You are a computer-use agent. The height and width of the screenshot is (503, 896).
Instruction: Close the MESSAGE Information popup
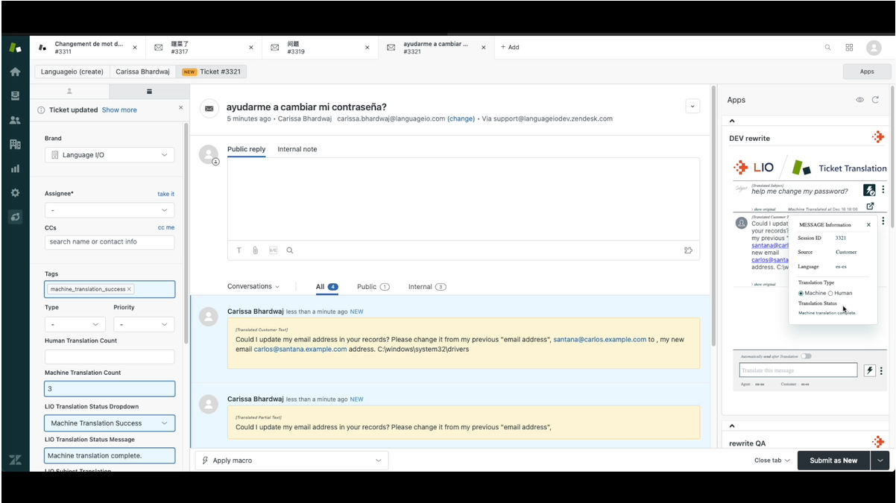pos(868,224)
